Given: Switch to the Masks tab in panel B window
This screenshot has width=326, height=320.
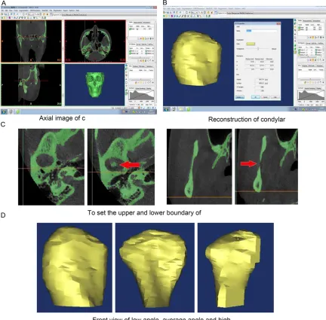Looking at the screenshot, I should 300,21.
